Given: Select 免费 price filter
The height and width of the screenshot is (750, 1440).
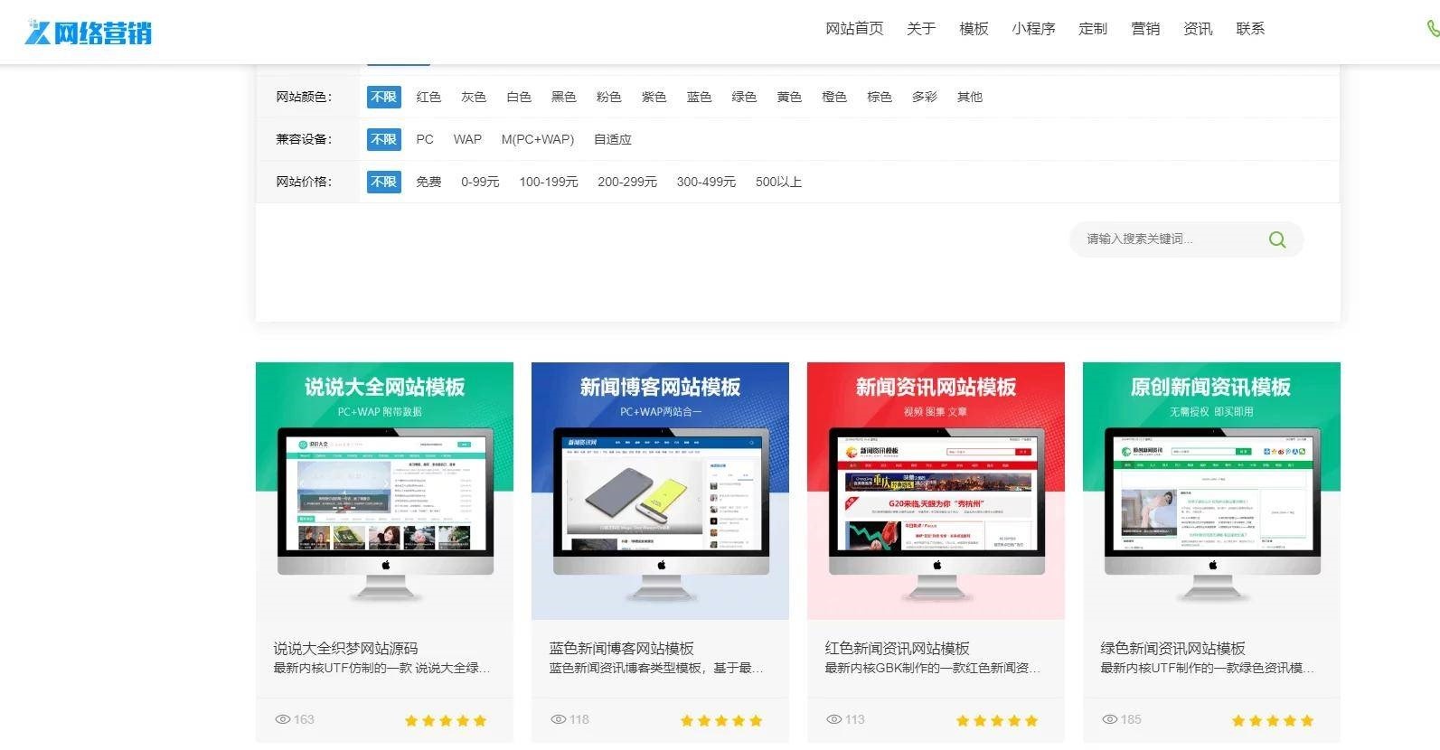Looking at the screenshot, I should pos(428,182).
